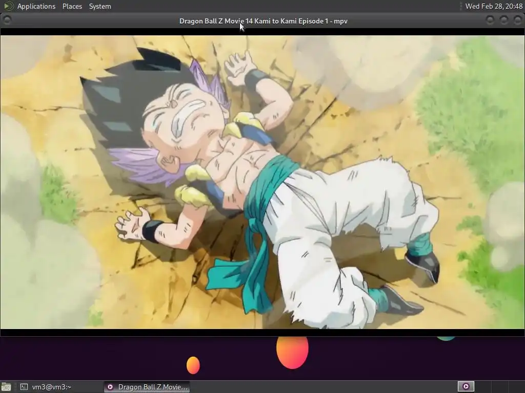
Task: Open the clock showing Wed Feb 28, 20:48
Action: pyautogui.click(x=494, y=6)
